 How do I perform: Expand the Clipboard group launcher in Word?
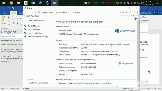tap(10, 28)
